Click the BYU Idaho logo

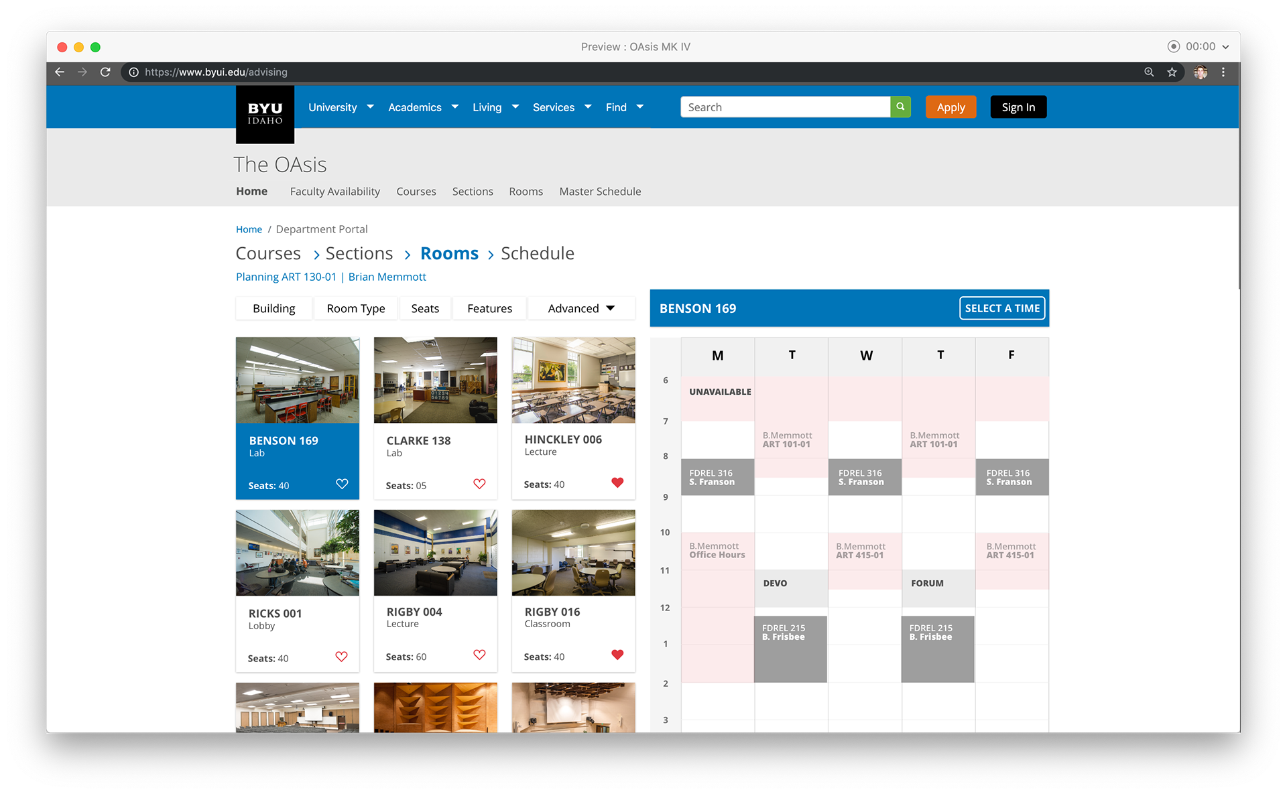pyautogui.click(x=265, y=114)
